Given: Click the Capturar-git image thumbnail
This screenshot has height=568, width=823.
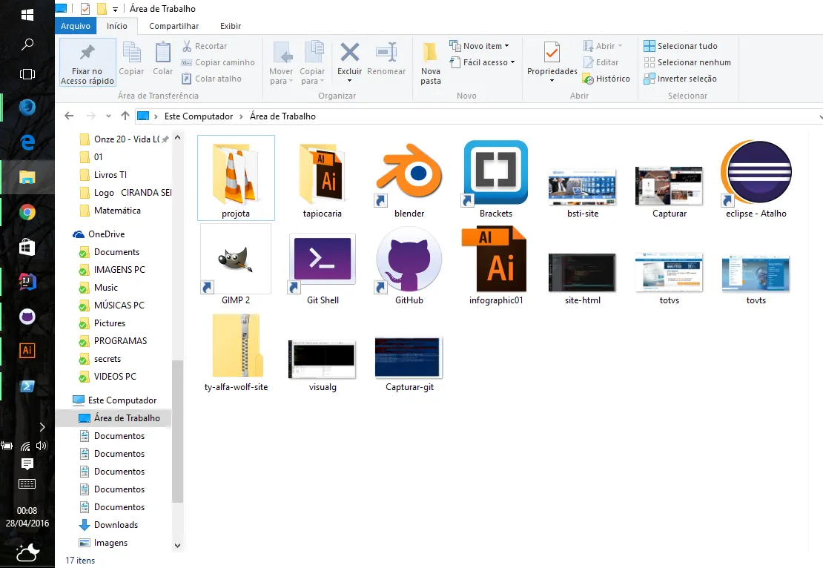Looking at the screenshot, I should (x=409, y=357).
